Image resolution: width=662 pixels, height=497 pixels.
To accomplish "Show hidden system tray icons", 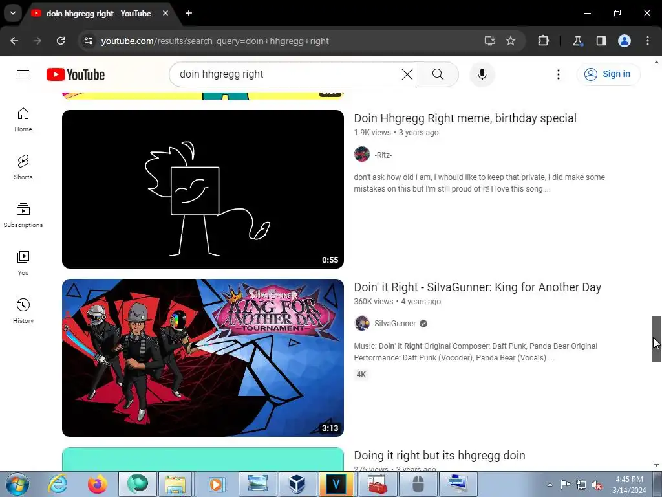I will pos(550,485).
